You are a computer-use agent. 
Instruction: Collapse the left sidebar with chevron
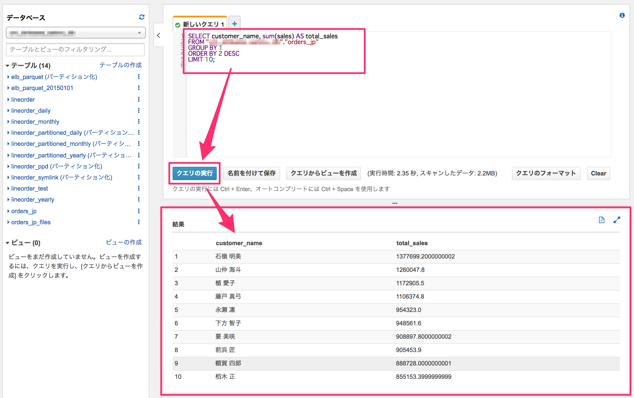click(x=159, y=35)
